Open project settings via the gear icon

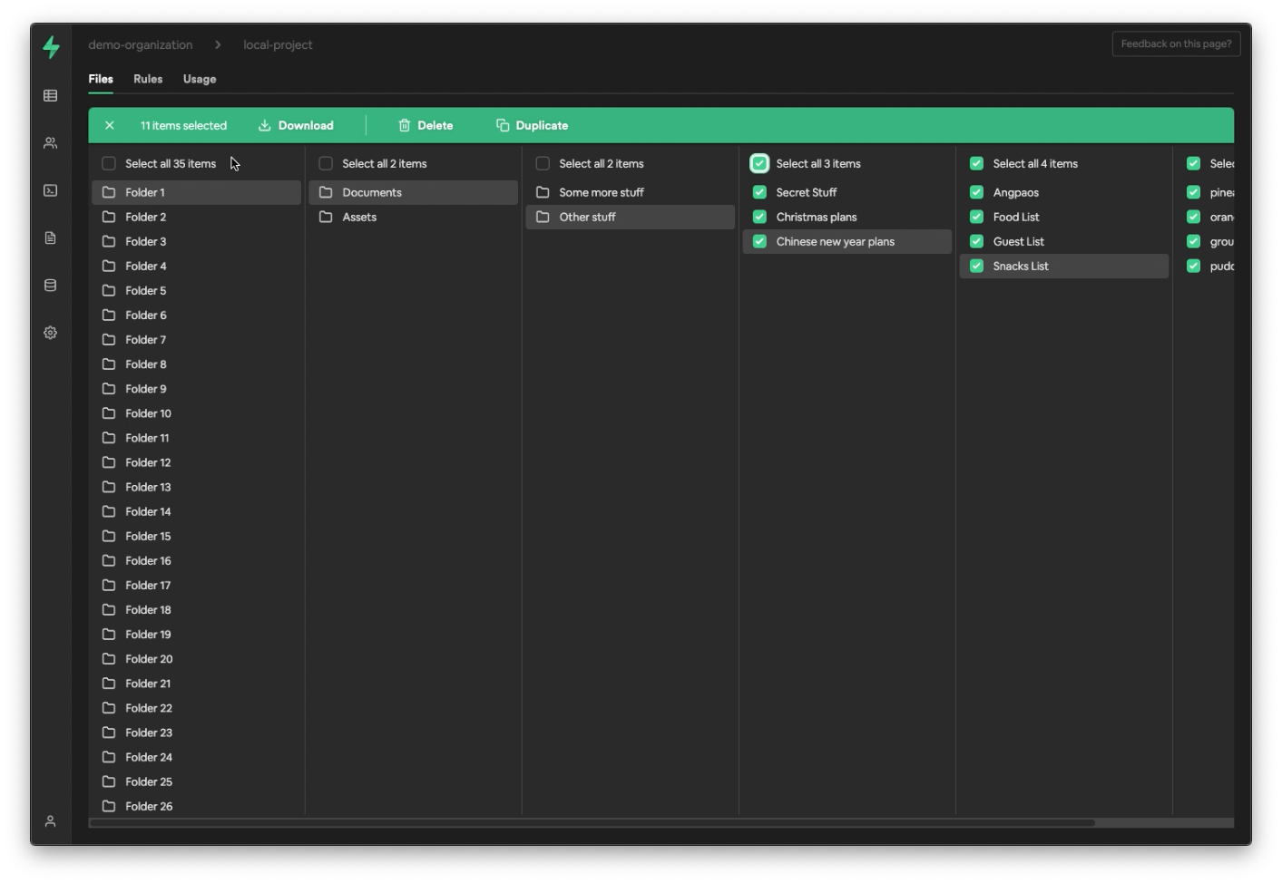point(50,332)
